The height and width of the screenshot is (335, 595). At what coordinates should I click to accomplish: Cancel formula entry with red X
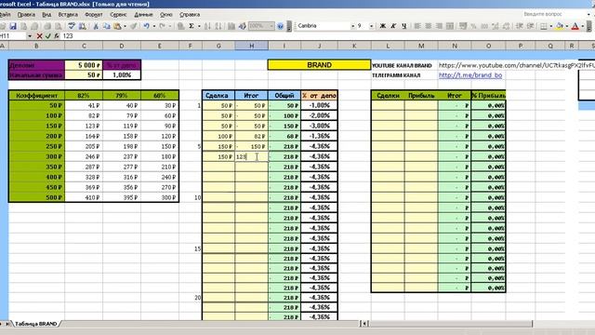tap(39, 36)
